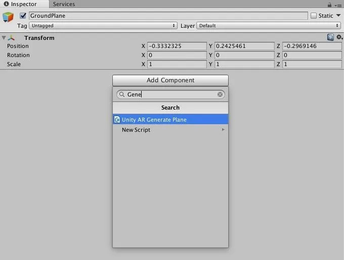Expand the New Script arrow
The width and height of the screenshot is (344, 260).
[x=223, y=130]
